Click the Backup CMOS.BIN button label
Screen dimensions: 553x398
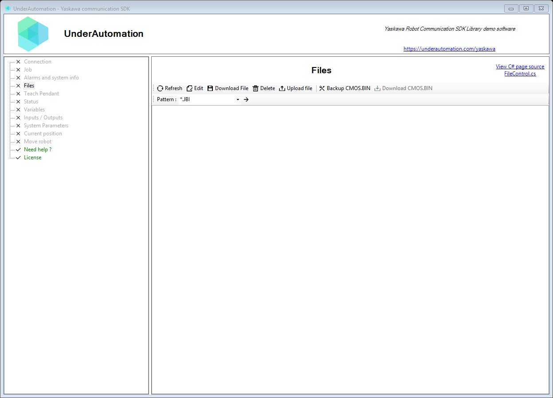coord(349,88)
